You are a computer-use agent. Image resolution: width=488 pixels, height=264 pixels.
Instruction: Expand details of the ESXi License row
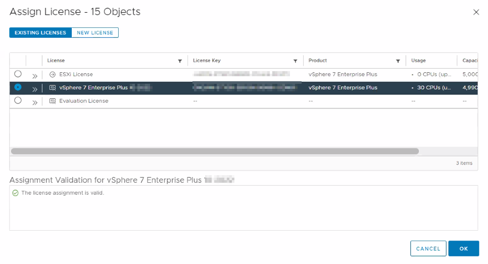[34, 76]
